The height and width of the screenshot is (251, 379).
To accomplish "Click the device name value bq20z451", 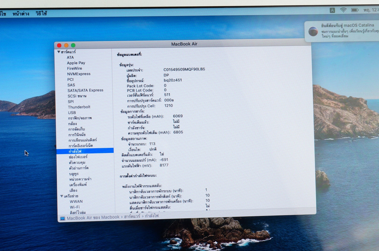I will coord(173,80).
